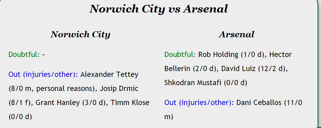321x128 pixels.
Task: Click Arsenal's blue 'Out (injuries/other)' label
Action: pyautogui.click(x=199, y=102)
